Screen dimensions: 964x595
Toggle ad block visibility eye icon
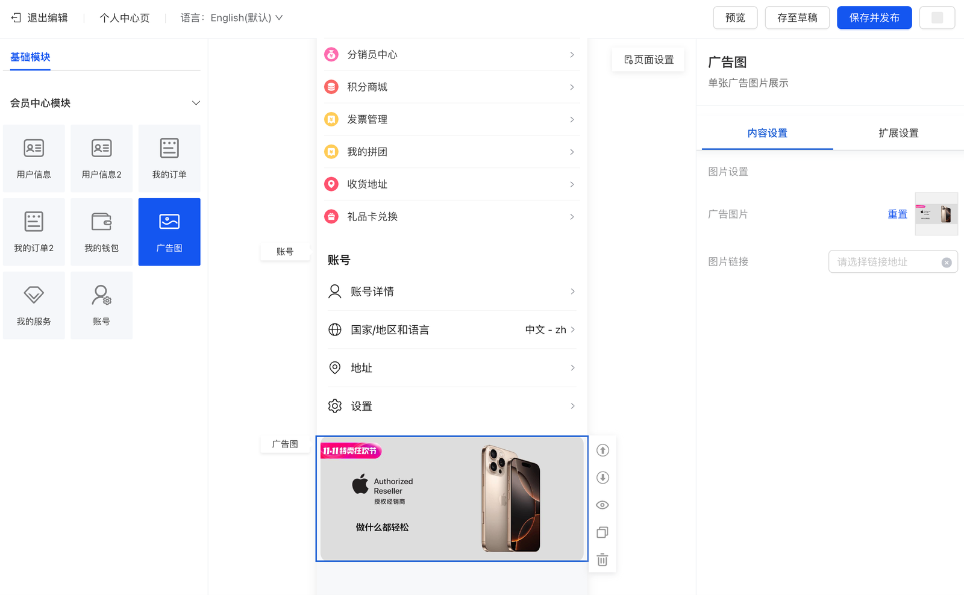602,505
